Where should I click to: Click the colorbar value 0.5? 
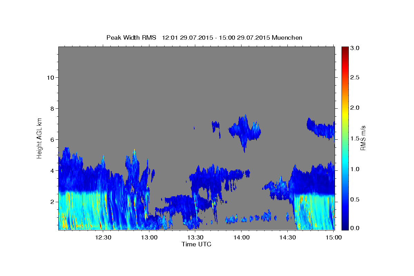[355, 199]
